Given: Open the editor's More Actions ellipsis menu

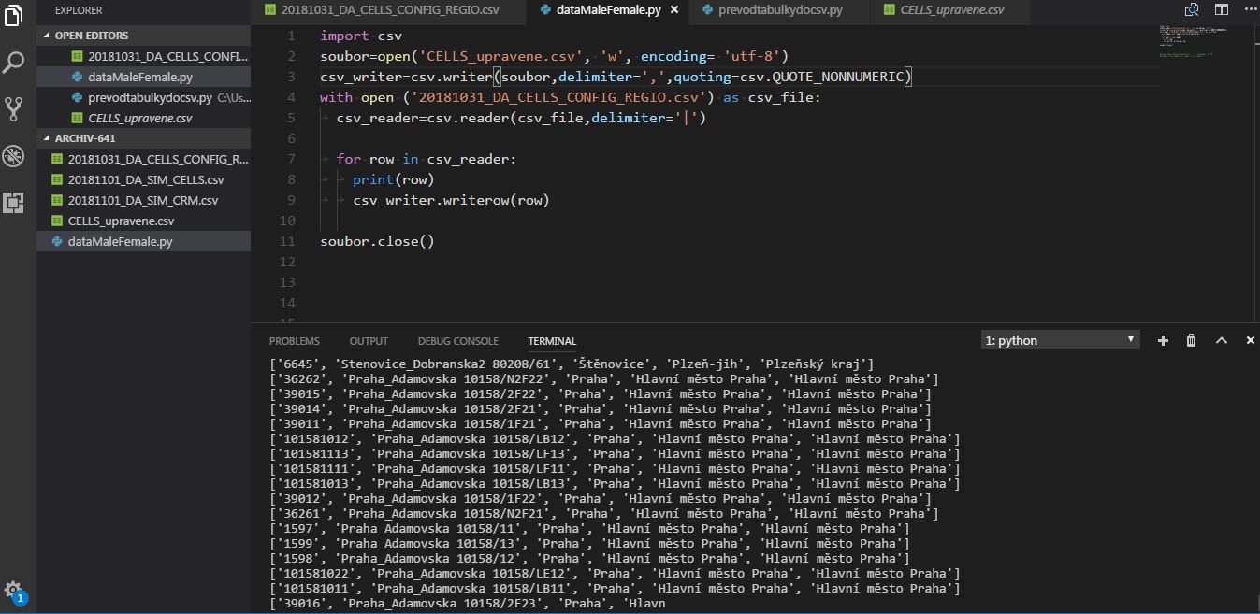Looking at the screenshot, I should [x=1248, y=10].
